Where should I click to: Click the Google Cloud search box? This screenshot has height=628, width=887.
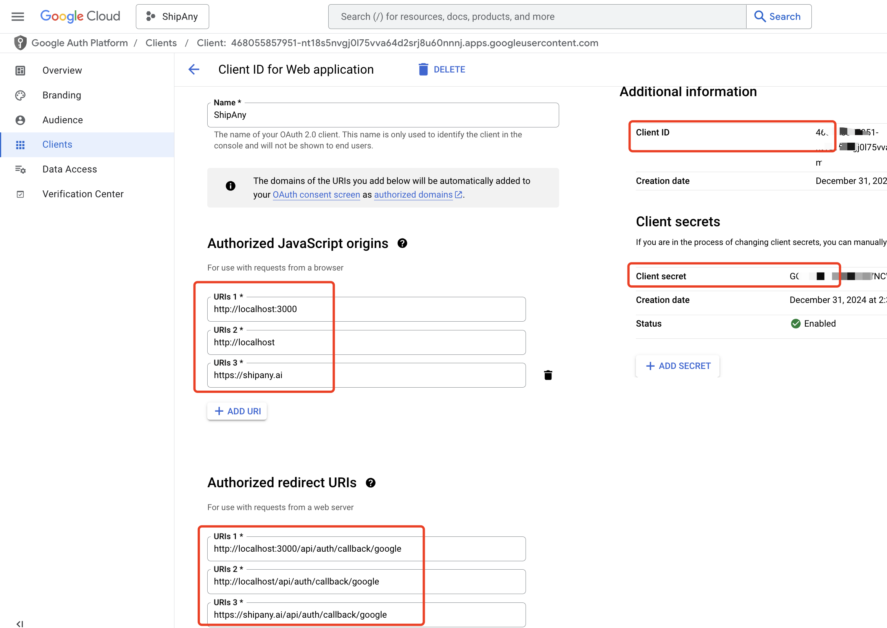[537, 17]
